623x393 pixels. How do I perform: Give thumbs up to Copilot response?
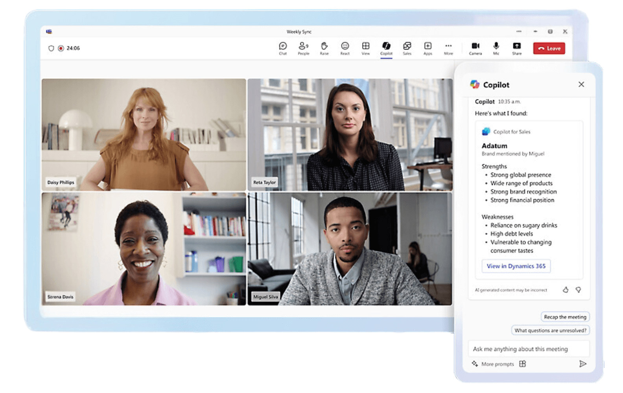(x=566, y=290)
